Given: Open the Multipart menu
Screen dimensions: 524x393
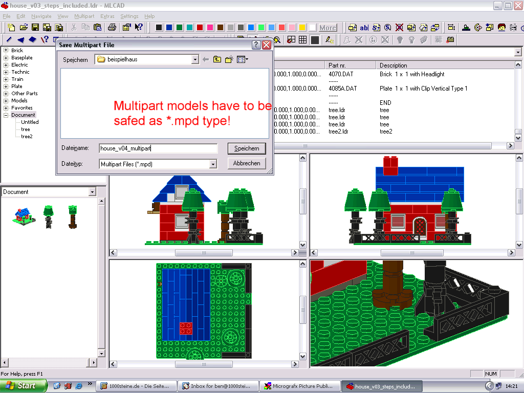Looking at the screenshot, I should pyautogui.click(x=84, y=16).
